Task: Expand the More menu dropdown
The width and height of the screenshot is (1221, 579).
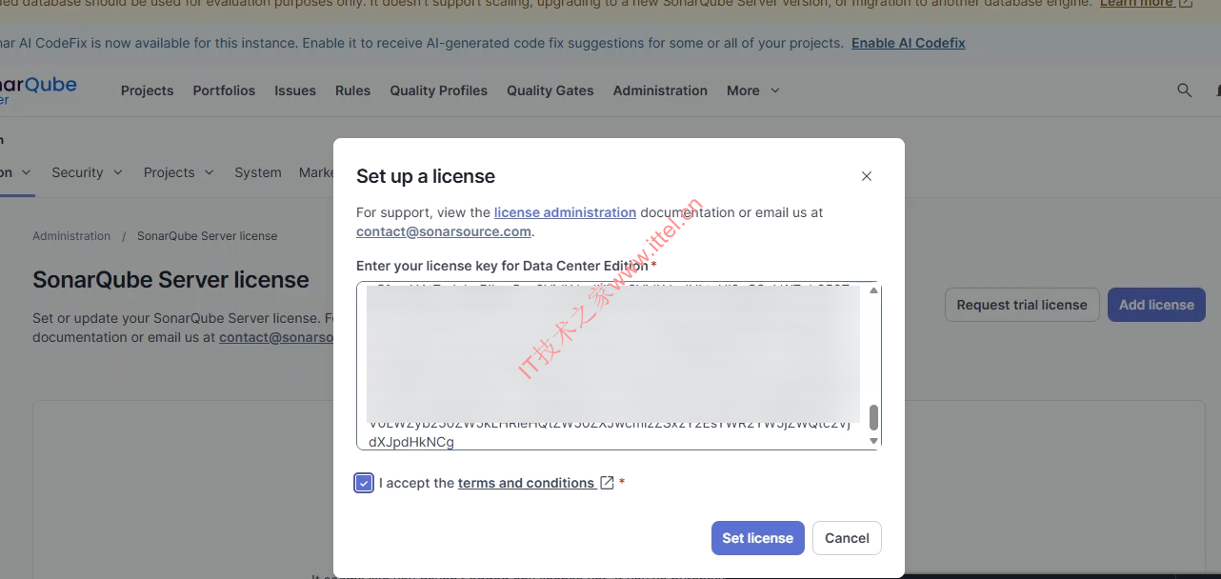Action: 752,90
